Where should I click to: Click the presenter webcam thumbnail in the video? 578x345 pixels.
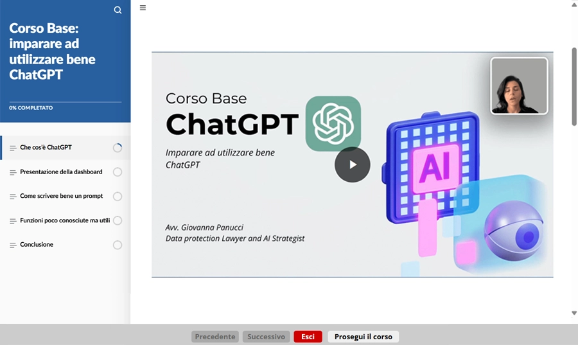(519, 85)
